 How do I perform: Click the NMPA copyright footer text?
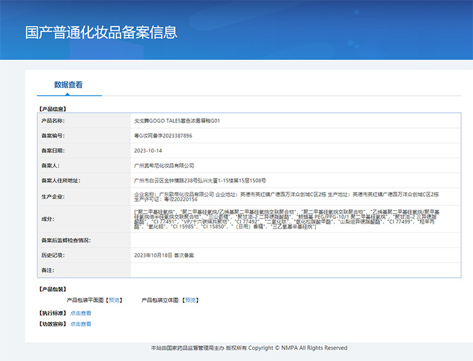[248, 348]
